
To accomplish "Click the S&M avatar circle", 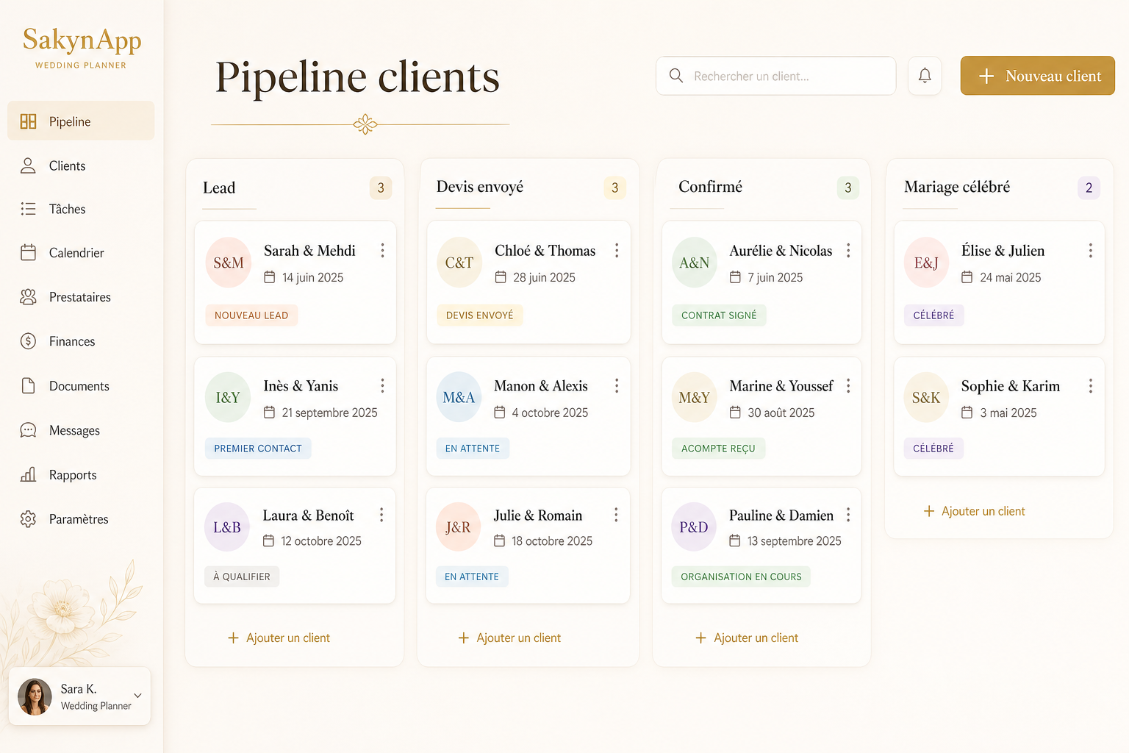I will point(229,263).
